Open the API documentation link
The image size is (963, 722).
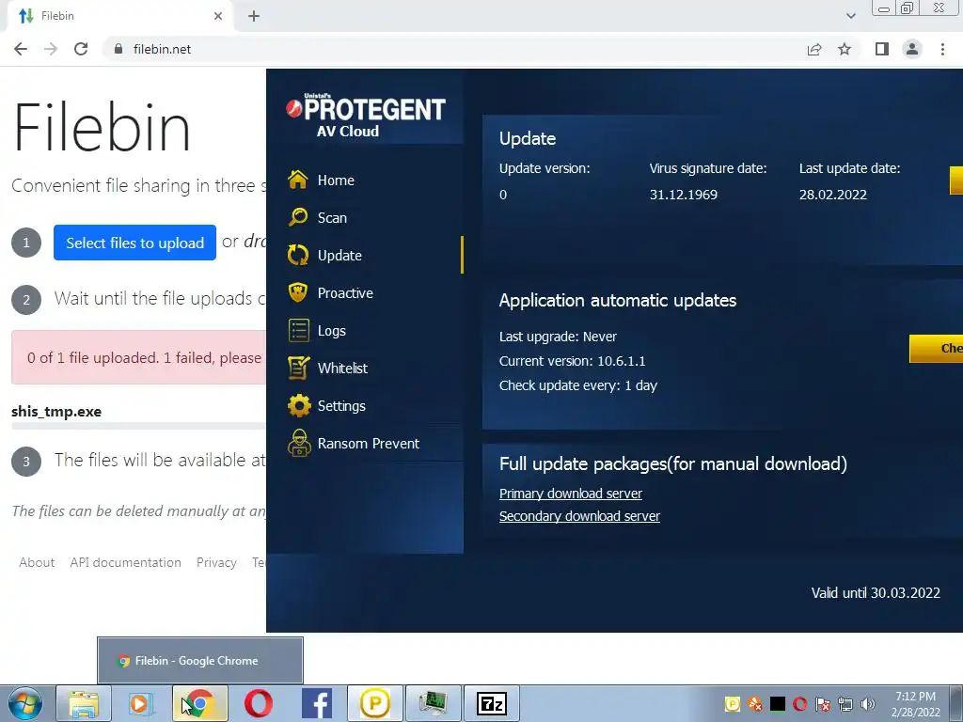pyautogui.click(x=125, y=562)
